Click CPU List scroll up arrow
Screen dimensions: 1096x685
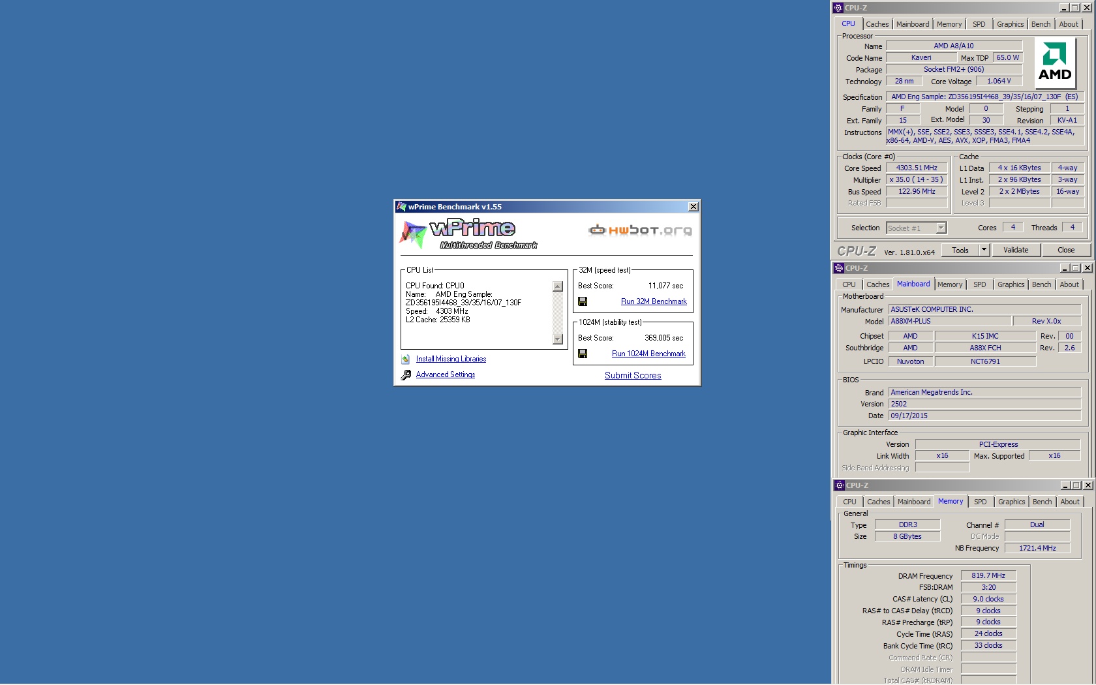(x=558, y=286)
